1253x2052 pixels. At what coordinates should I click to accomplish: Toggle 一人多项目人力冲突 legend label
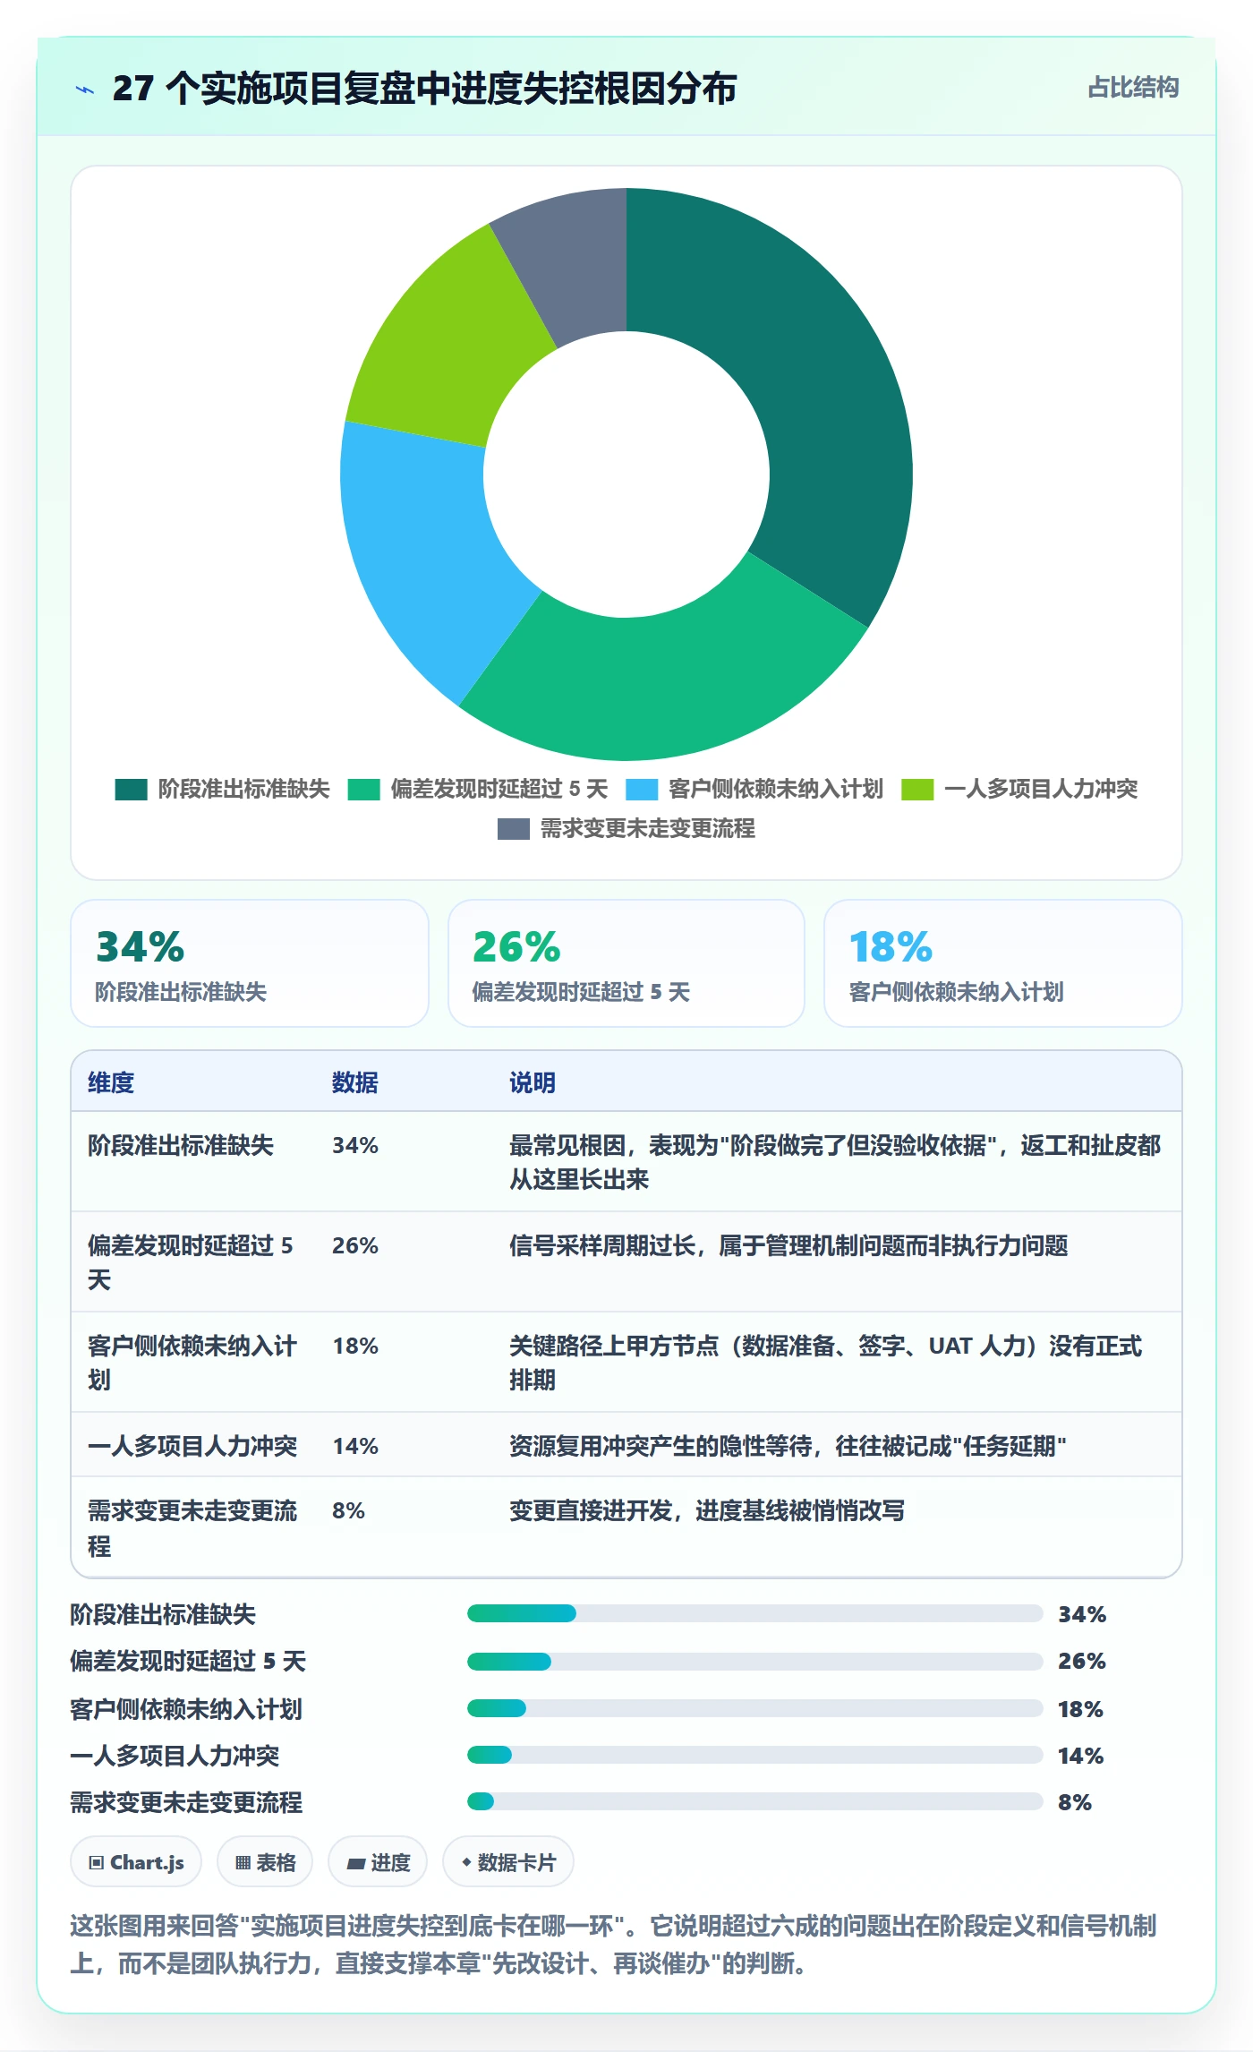pyautogui.click(x=1041, y=789)
